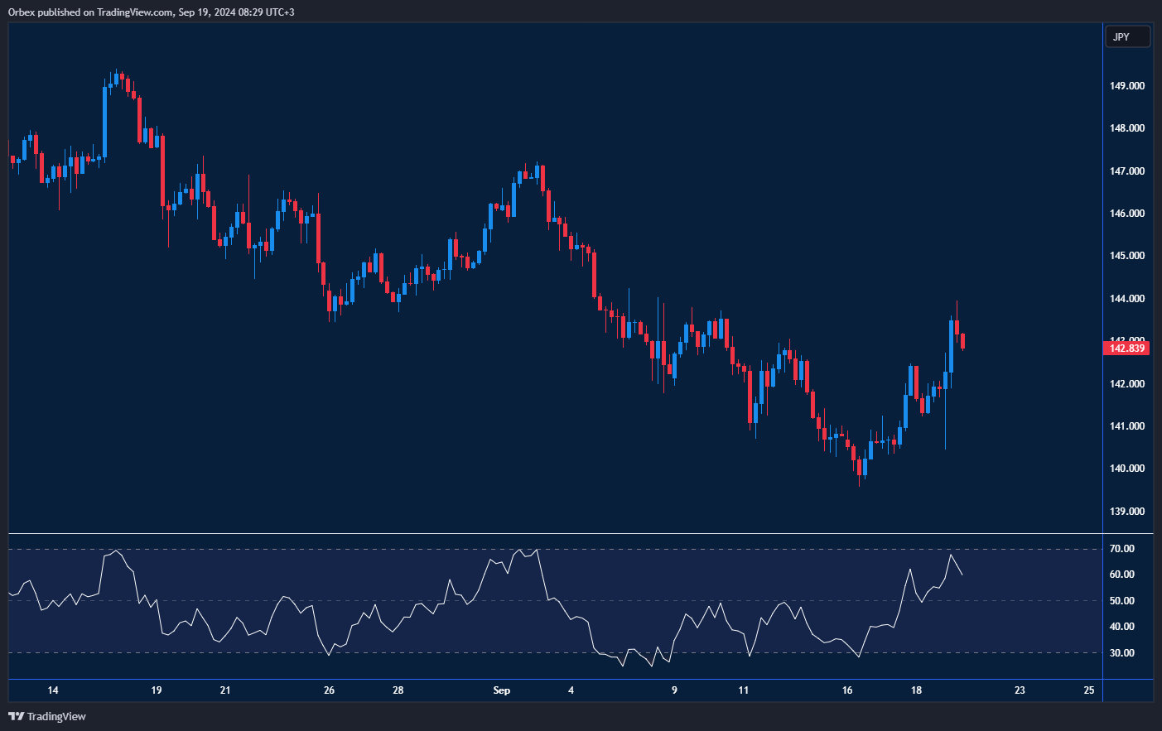Open the JPY currency selector

pos(1127,36)
